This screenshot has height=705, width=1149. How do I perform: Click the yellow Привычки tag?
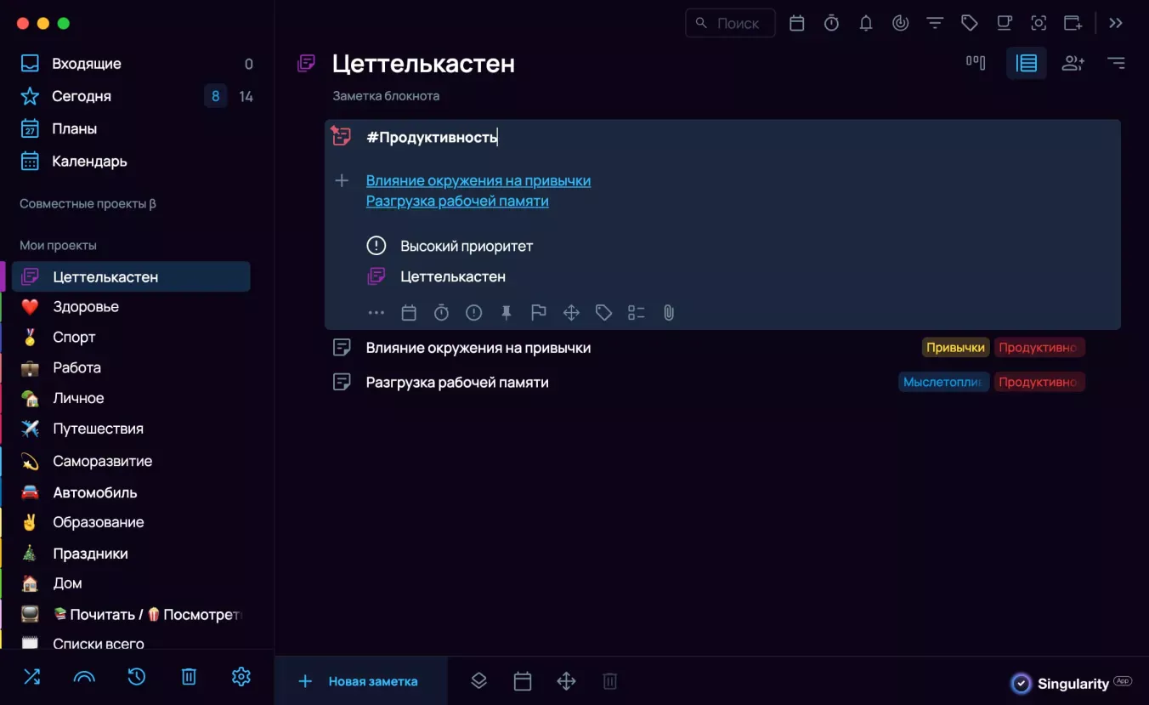(956, 348)
